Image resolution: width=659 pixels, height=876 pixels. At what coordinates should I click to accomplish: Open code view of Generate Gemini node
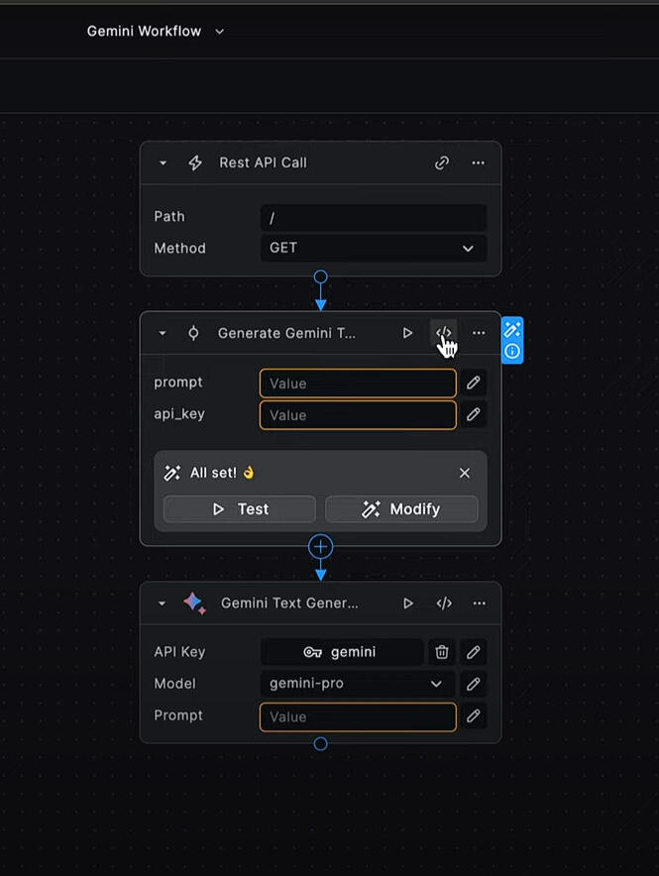point(443,333)
